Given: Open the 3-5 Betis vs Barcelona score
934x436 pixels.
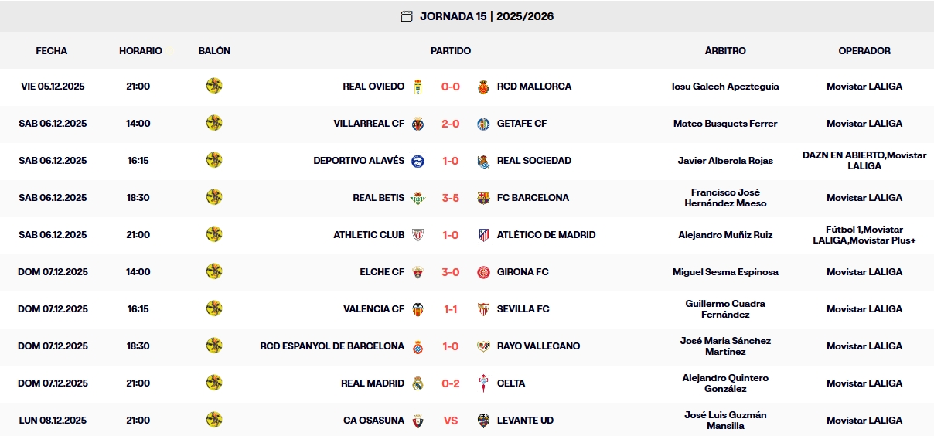Looking at the screenshot, I should point(451,198).
